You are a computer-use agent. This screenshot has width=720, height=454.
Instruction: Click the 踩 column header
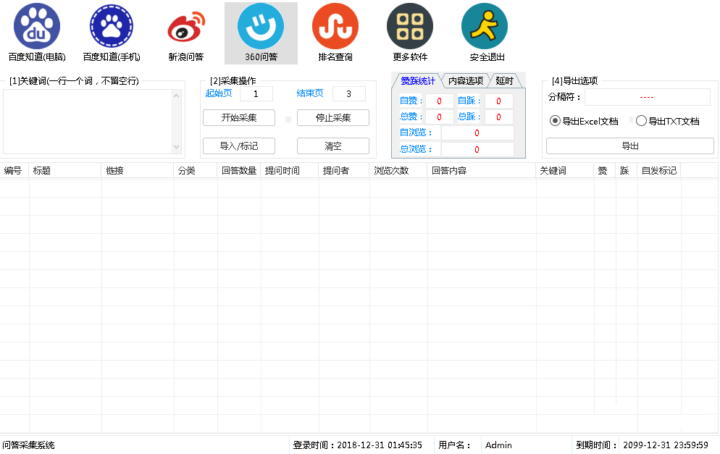tap(627, 171)
